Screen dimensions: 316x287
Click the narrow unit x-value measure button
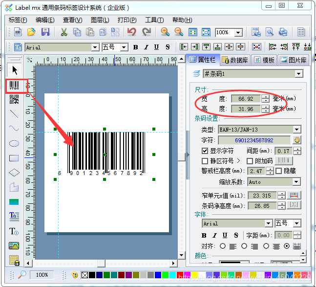point(294,195)
